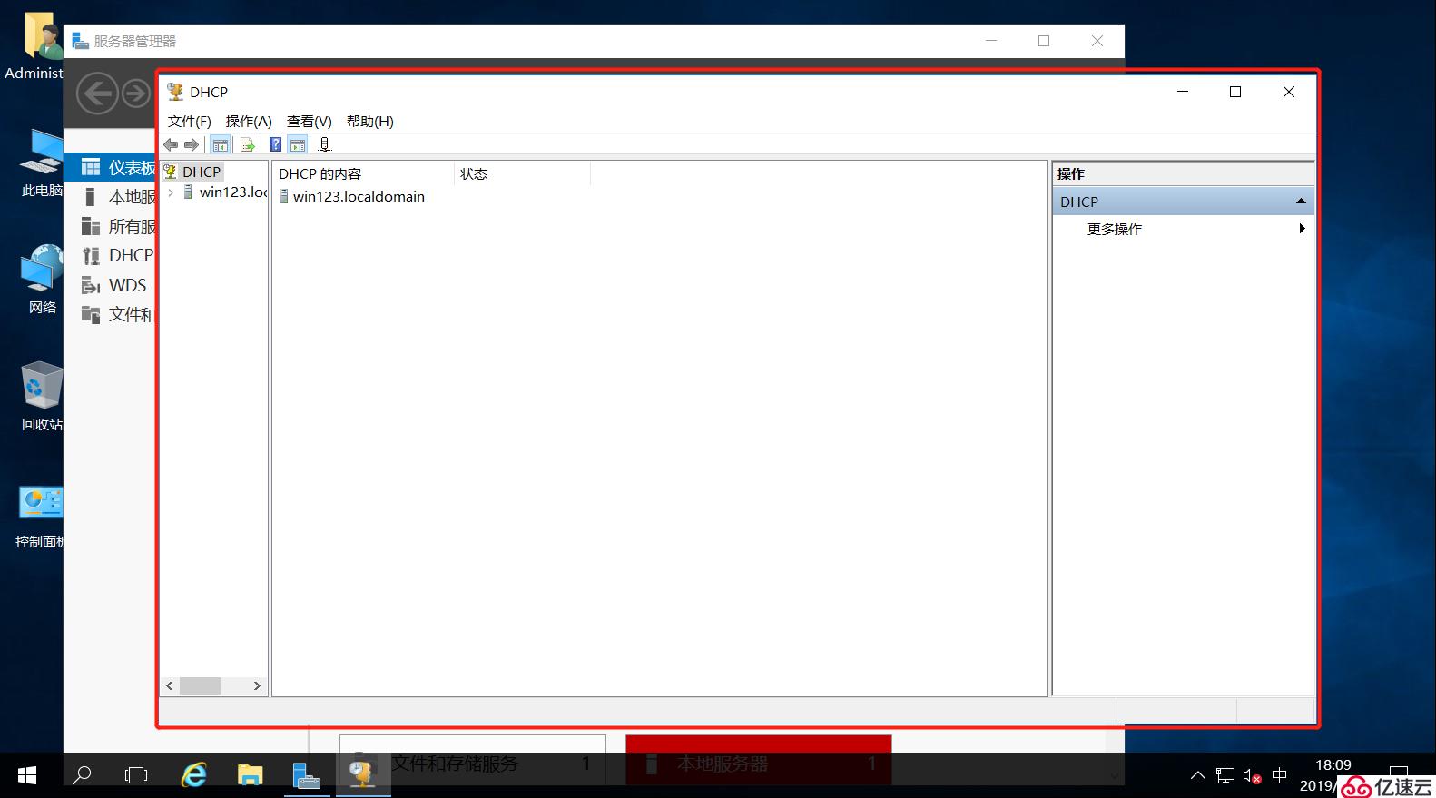This screenshot has height=798, width=1436.
Task: Click the add server toolbar icon
Action: pyautogui.click(x=325, y=144)
